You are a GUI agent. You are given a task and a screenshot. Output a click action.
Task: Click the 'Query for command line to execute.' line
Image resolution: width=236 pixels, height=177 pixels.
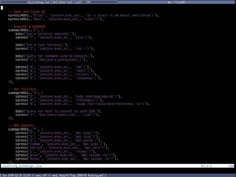point(55,56)
